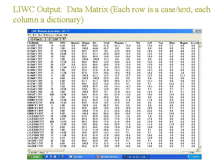Click the WC value 51

point(52,124)
